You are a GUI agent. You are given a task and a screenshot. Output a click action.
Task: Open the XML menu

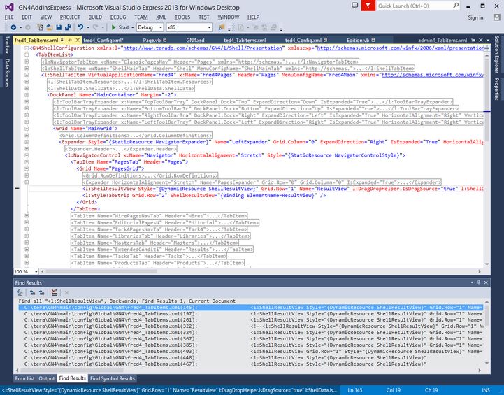pyautogui.click(x=161, y=17)
